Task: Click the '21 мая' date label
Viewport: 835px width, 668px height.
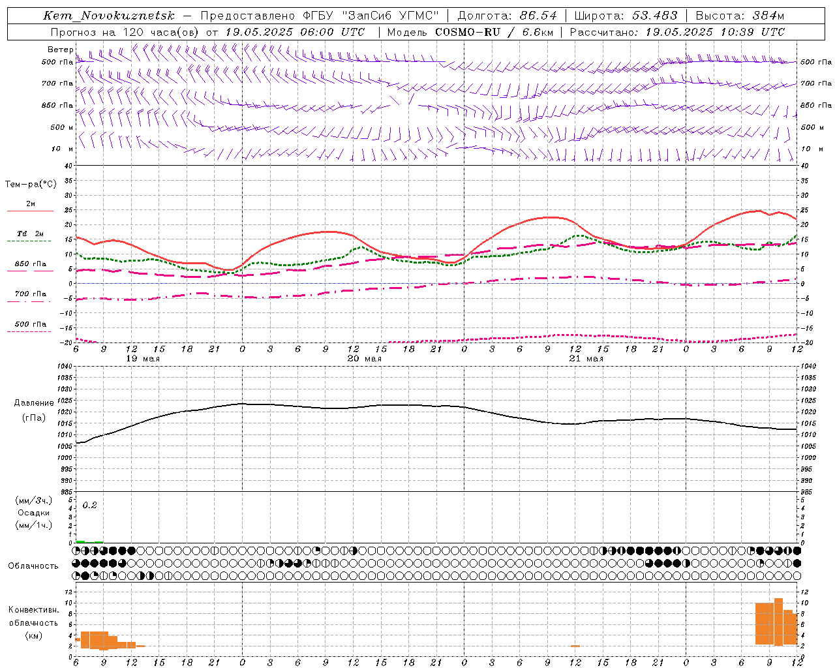Action: click(586, 359)
